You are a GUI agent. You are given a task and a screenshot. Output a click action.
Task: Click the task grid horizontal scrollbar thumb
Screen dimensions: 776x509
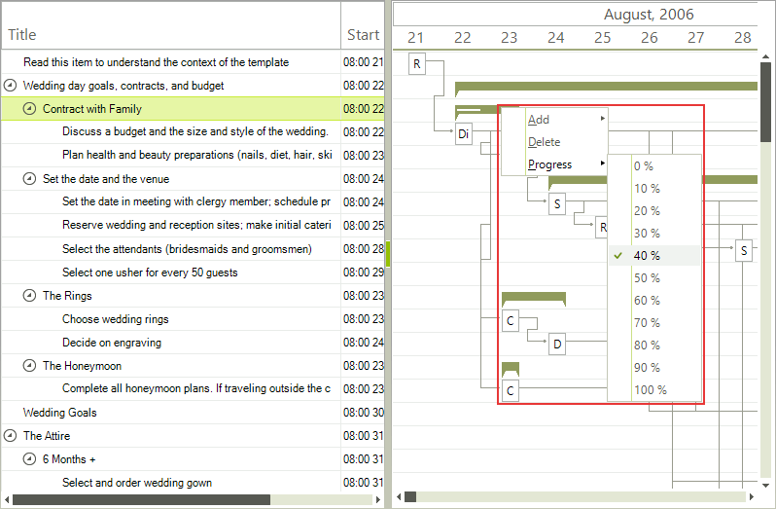(x=142, y=499)
